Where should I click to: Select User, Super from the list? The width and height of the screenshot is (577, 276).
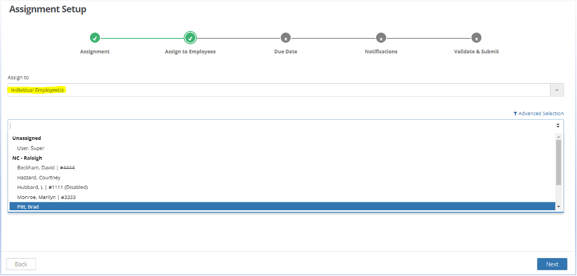point(282,148)
